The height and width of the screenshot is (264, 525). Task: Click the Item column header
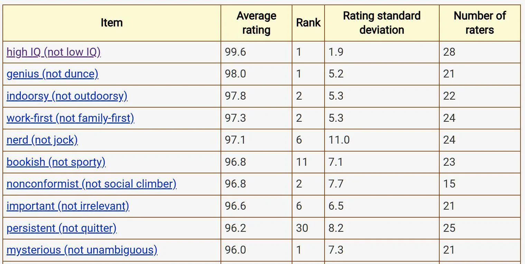pos(112,23)
